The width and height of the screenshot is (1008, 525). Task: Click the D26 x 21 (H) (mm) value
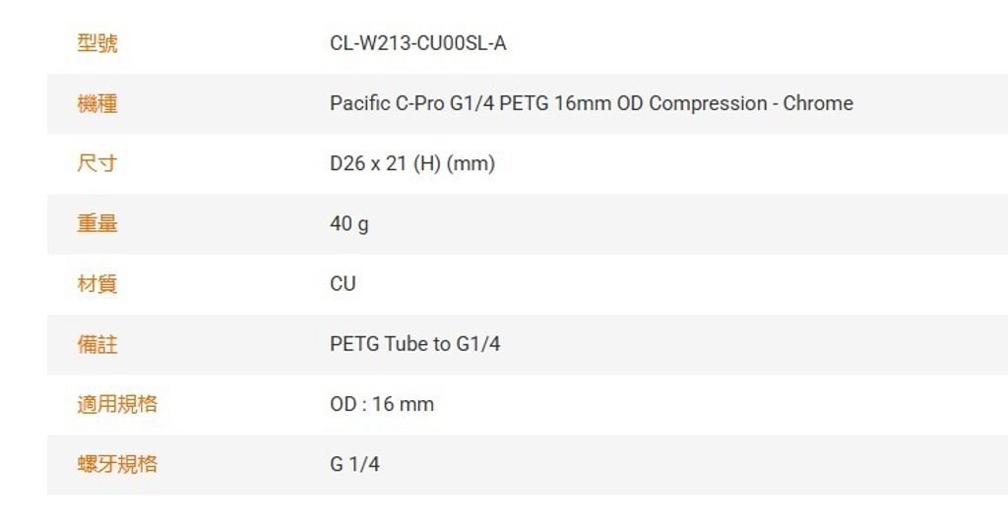pos(412,163)
